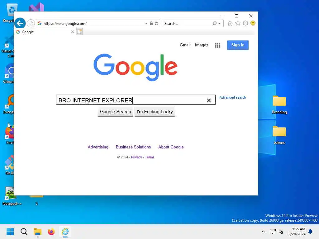Open the Business Solutions link
Image resolution: width=319 pixels, height=239 pixels.
(133, 147)
